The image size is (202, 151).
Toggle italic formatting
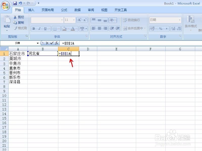tap(39, 28)
